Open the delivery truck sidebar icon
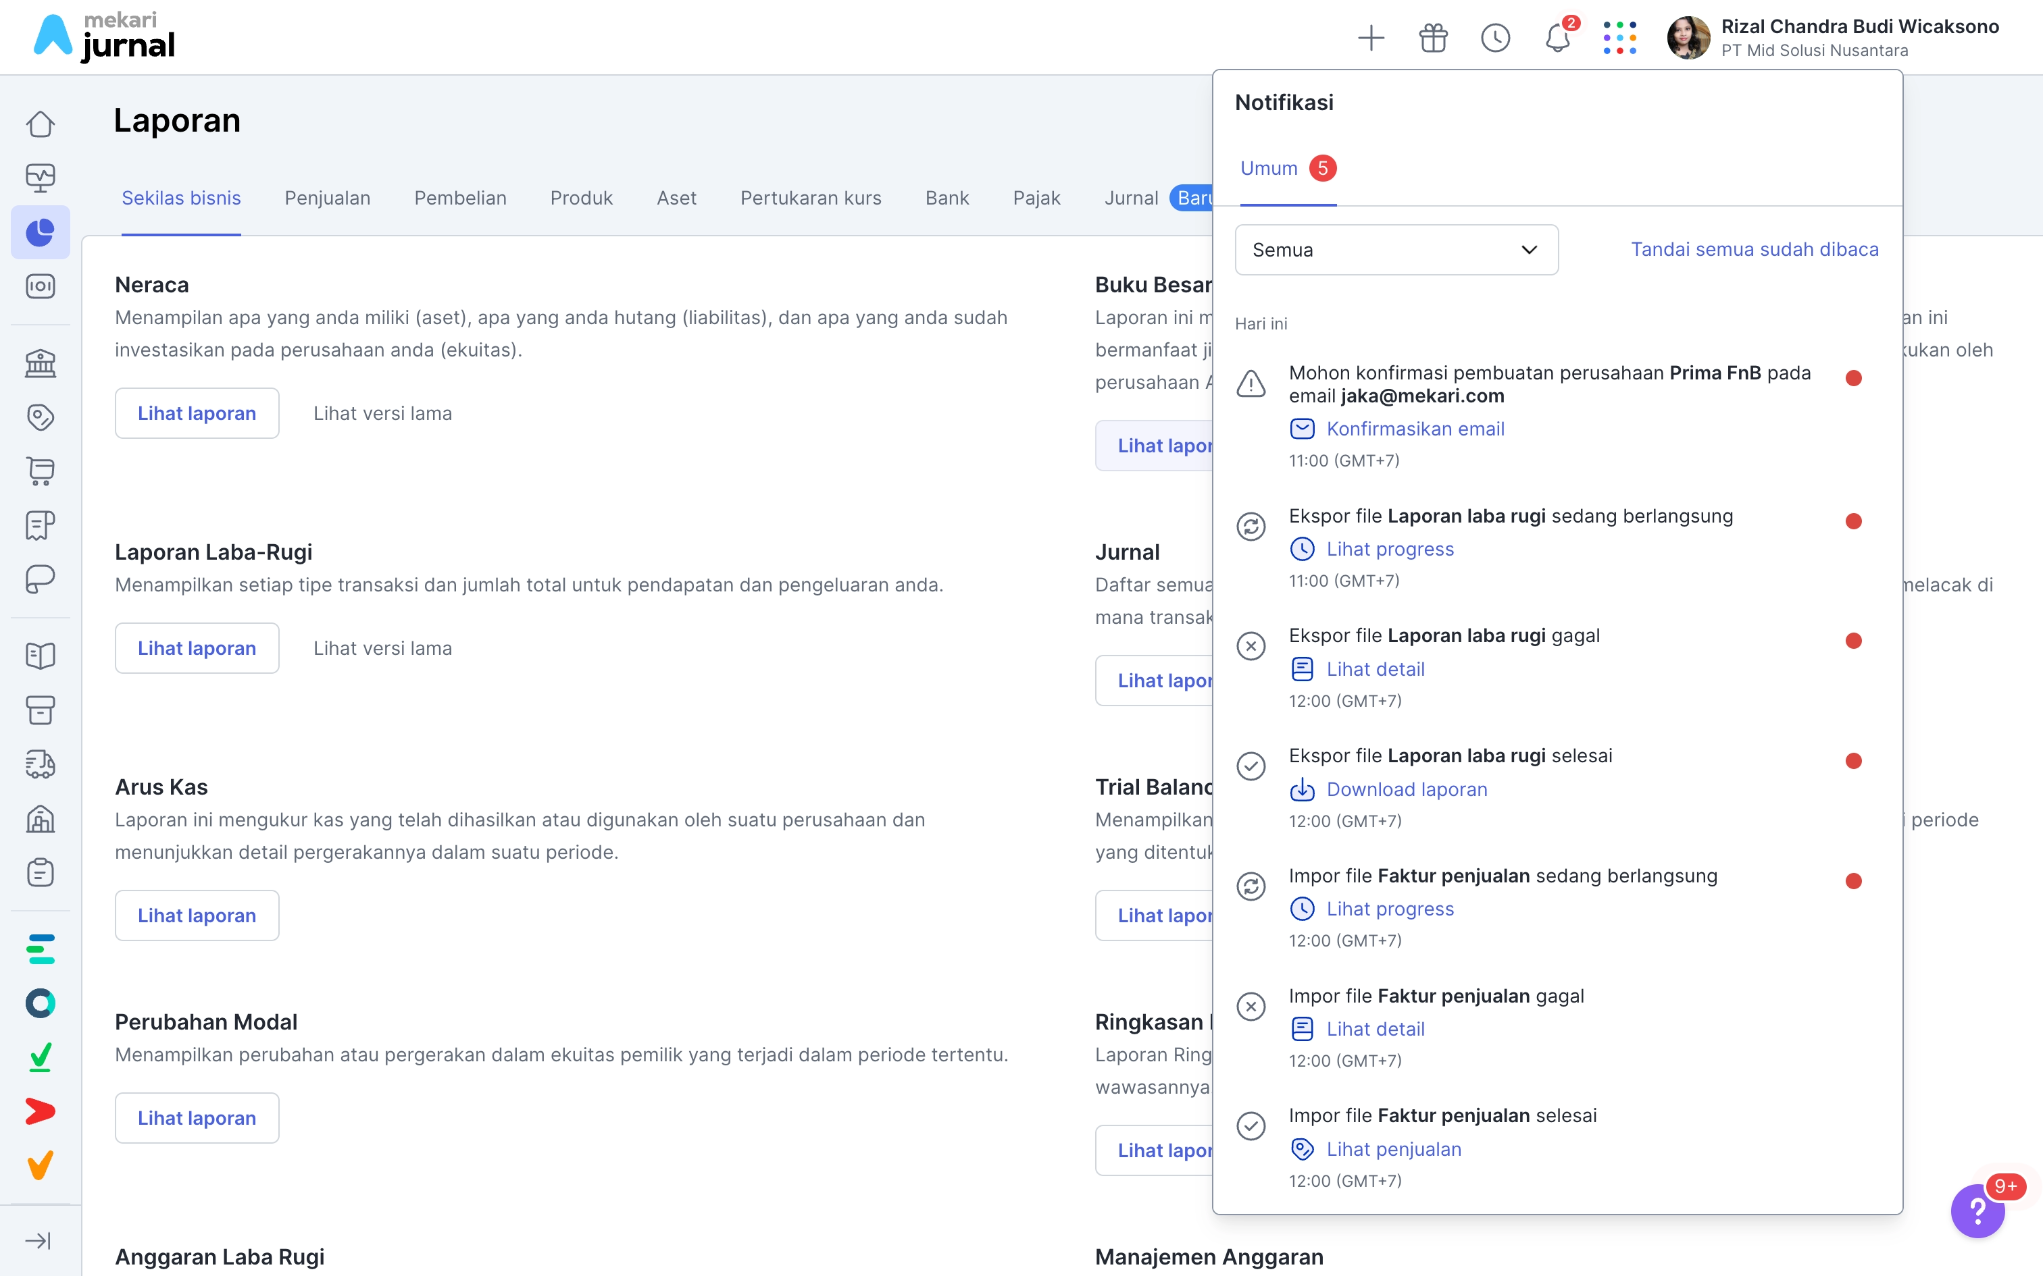The height and width of the screenshot is (1276, 2043). (x=41, y=764)
